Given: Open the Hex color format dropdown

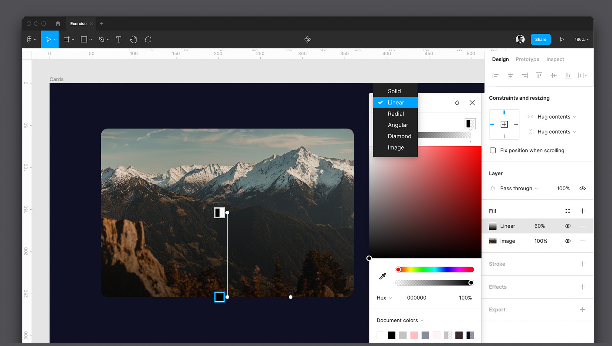Looking at the screenshot, I should click(x=384, y=297).
